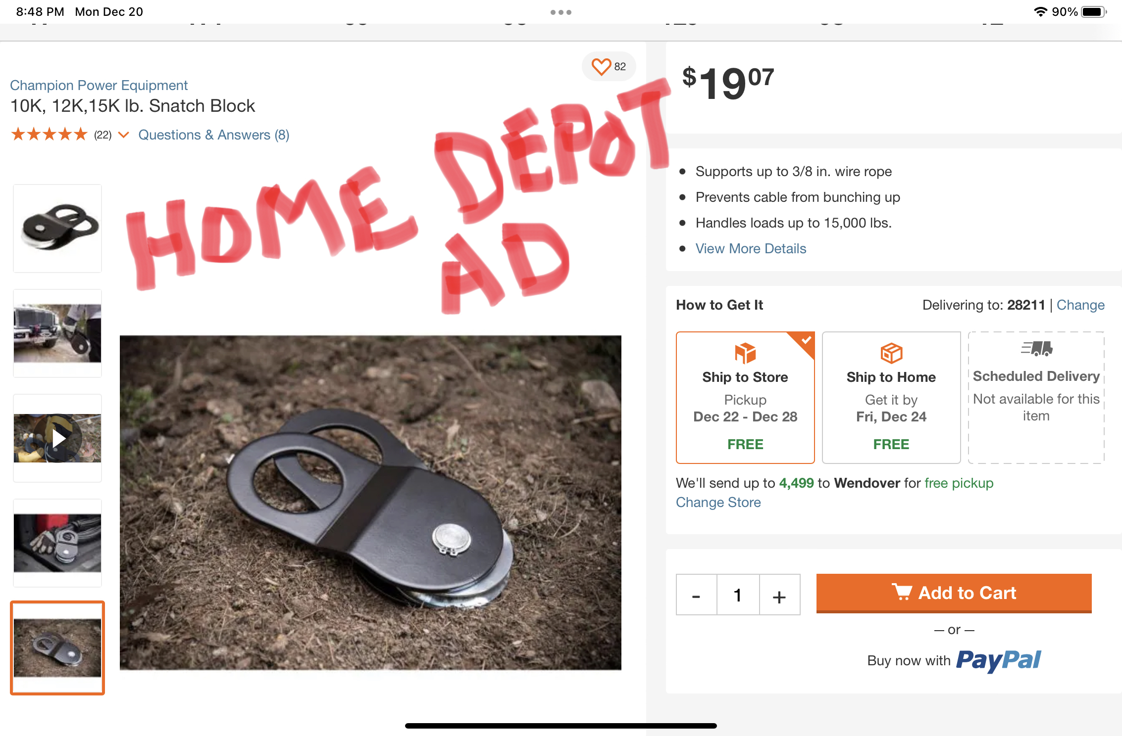Expand the ratings dropdown chevron
The height and width of the screenshot is (736, 1122).
[x=124, y=135]
